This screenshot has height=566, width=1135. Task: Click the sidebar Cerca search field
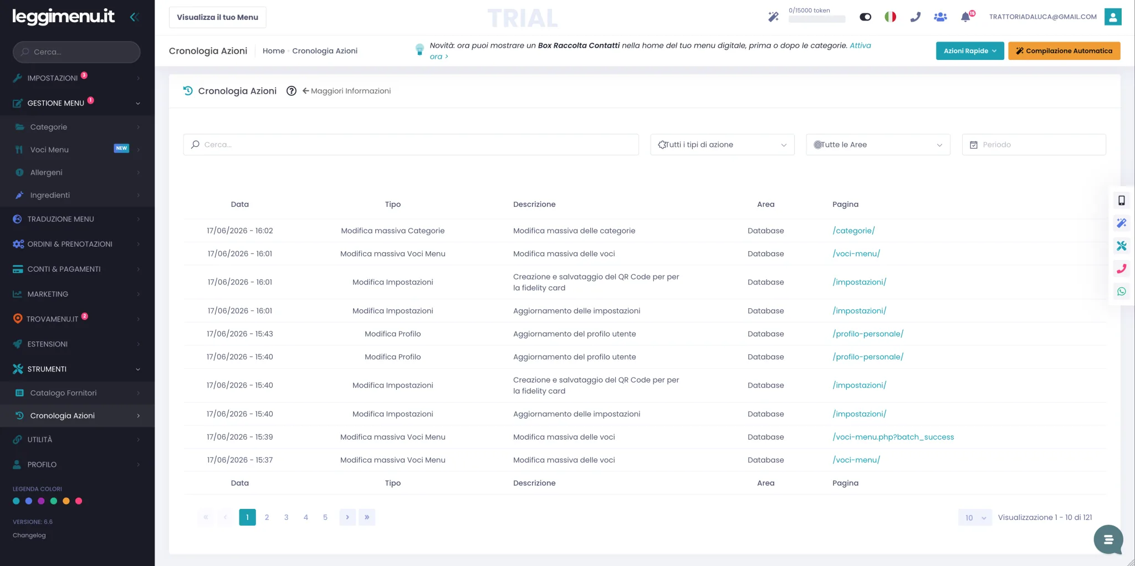(76, 52)
